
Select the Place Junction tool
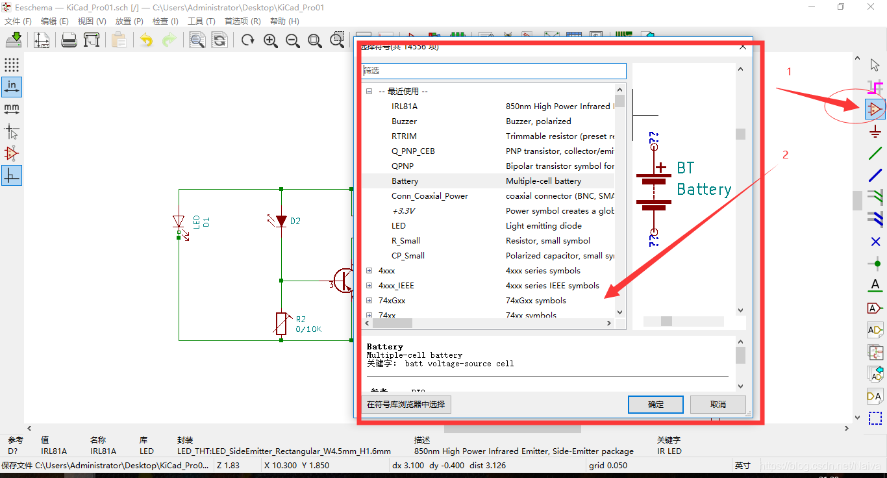pos(875,264)
